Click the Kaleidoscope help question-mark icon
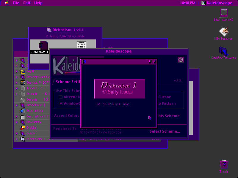The image size is (238, 178). tap(181, 60)
